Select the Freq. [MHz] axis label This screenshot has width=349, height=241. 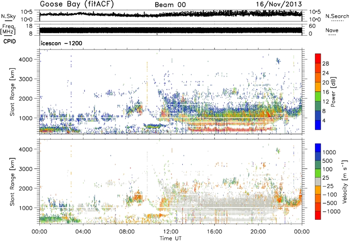8,29
